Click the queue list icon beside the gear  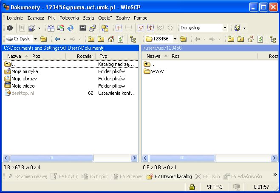(x=22, y=28)
